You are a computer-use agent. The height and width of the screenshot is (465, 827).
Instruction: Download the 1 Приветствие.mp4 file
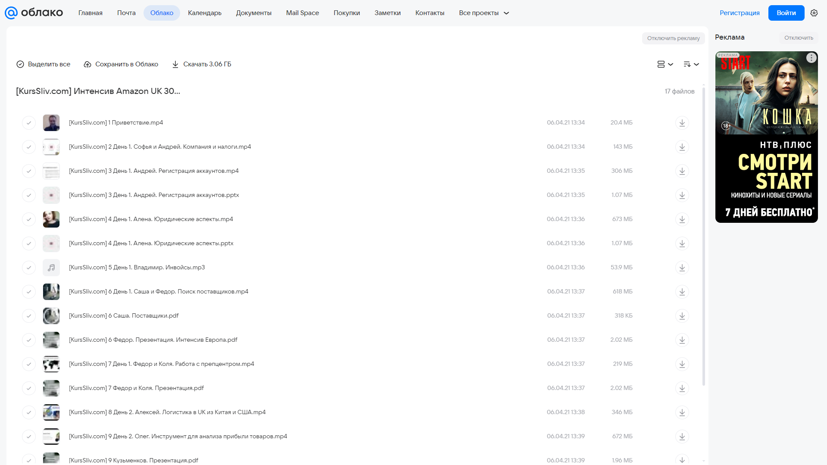tap(682, 123)
